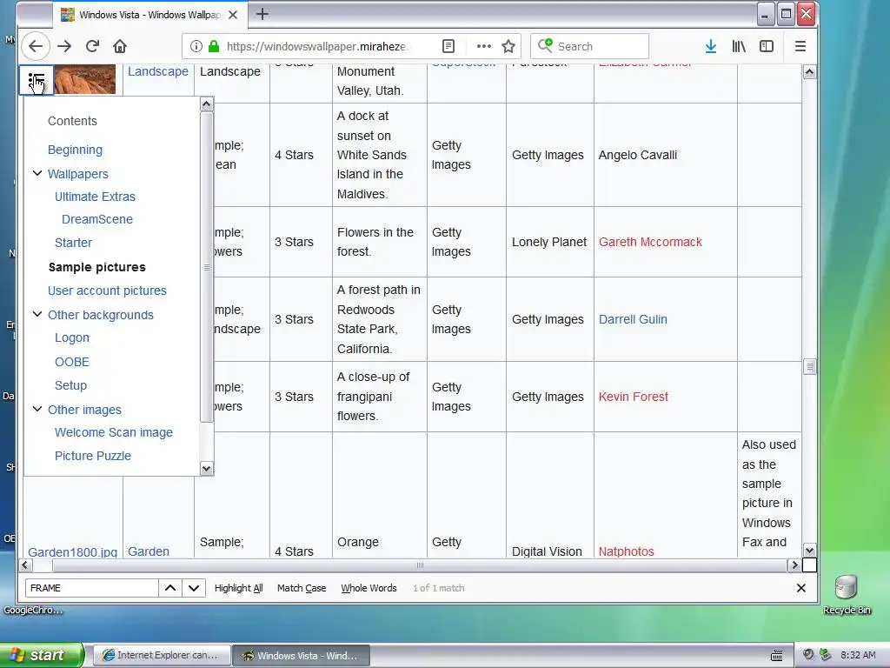Open the Library icon
This screenshot has width=890, height=668.
(x=739, y=47)
